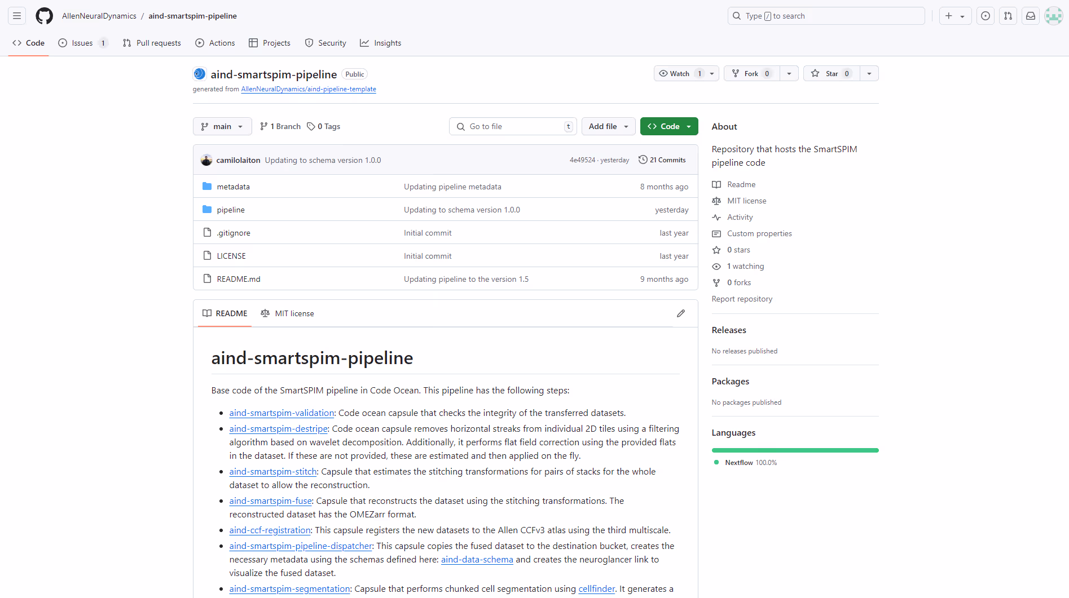Click the green Nextflow language bar

[x=795, y=450]
